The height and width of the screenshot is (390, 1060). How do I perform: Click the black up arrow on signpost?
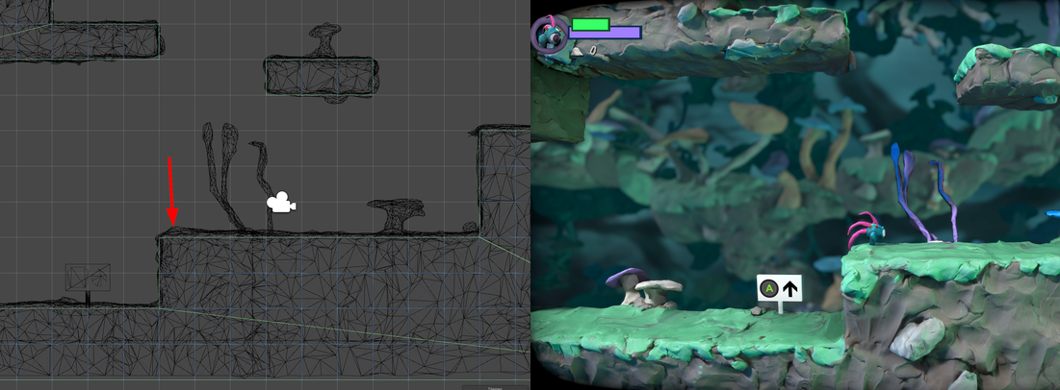(790, 288)
